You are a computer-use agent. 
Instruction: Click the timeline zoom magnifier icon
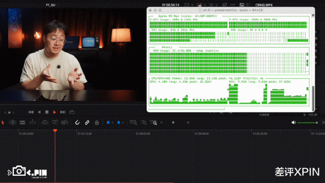155,122
